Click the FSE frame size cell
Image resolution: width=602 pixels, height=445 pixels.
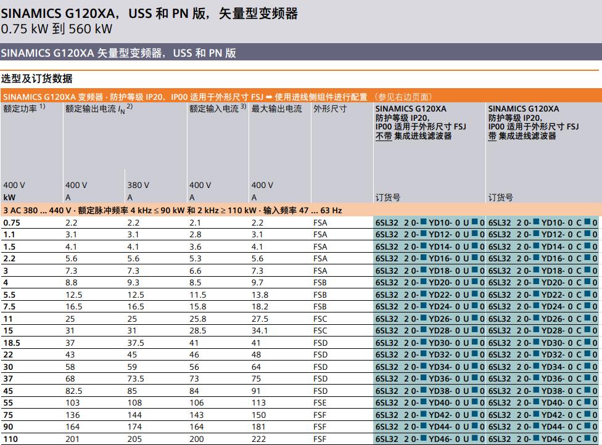coord(320,403)
